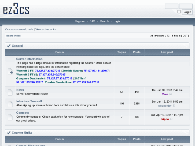View latest post icon next to hippo
The width and height of the screenshot is (195, 146).
tap(171, 119)
